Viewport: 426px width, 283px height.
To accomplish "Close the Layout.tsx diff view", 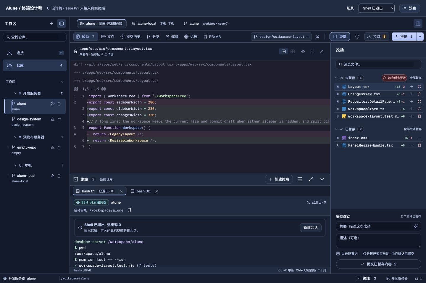I will tap(322, 51).
